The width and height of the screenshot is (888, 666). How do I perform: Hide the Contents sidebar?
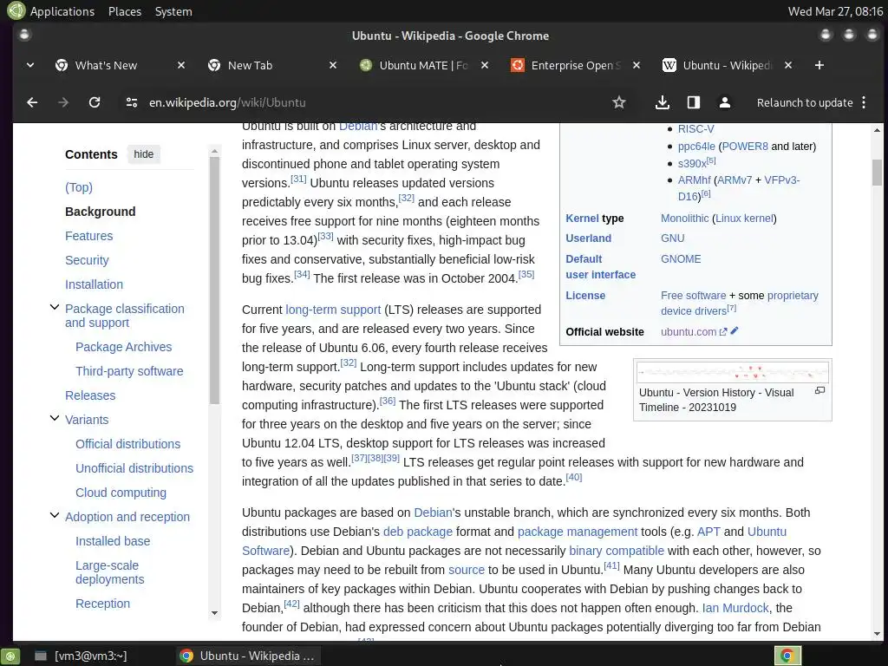click(x=144, y=154)
